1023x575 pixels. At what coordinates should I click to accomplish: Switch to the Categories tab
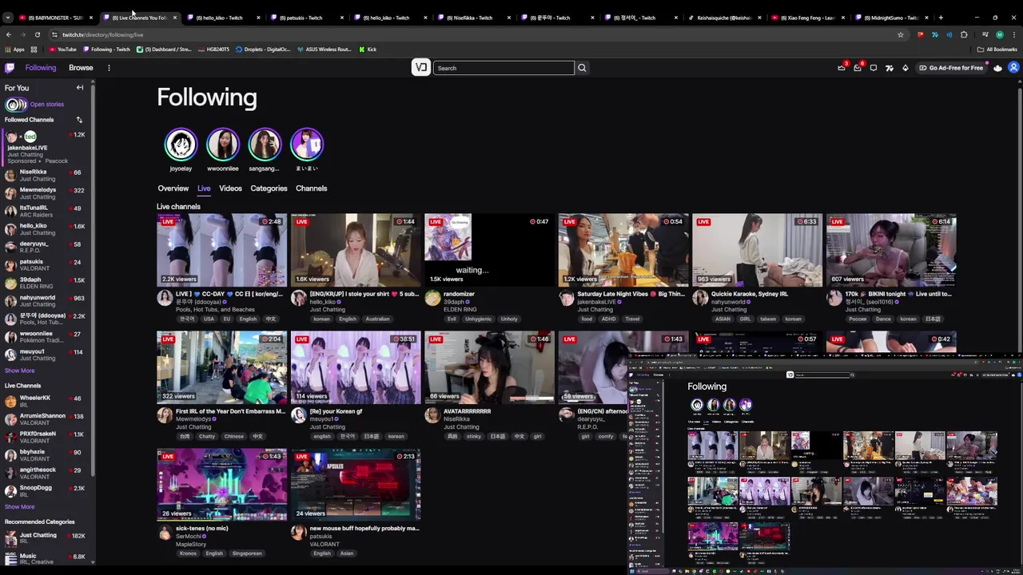[x=269, y=188]
